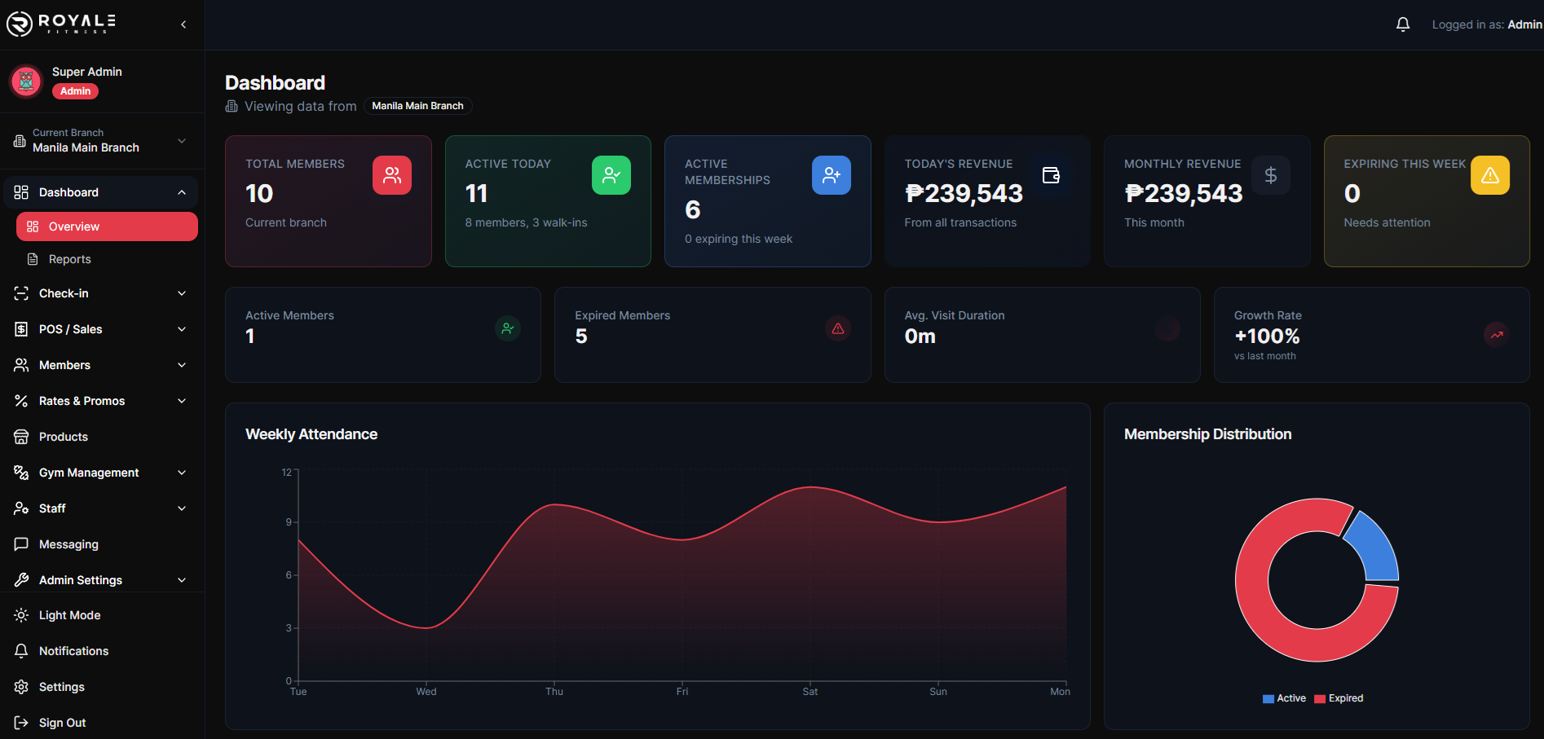Click the yellow warning icon in Expiring This Week
The width and height of the screenshot is (1544, 739).
[x=1489, y=175]
